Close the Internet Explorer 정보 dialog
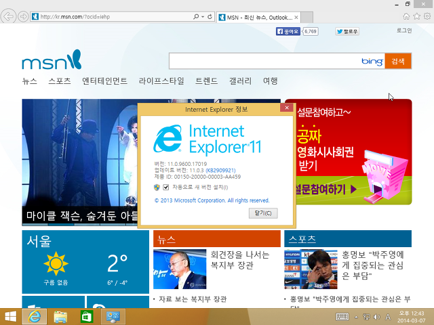Screen dimensions: 434x325 [287, 108]
